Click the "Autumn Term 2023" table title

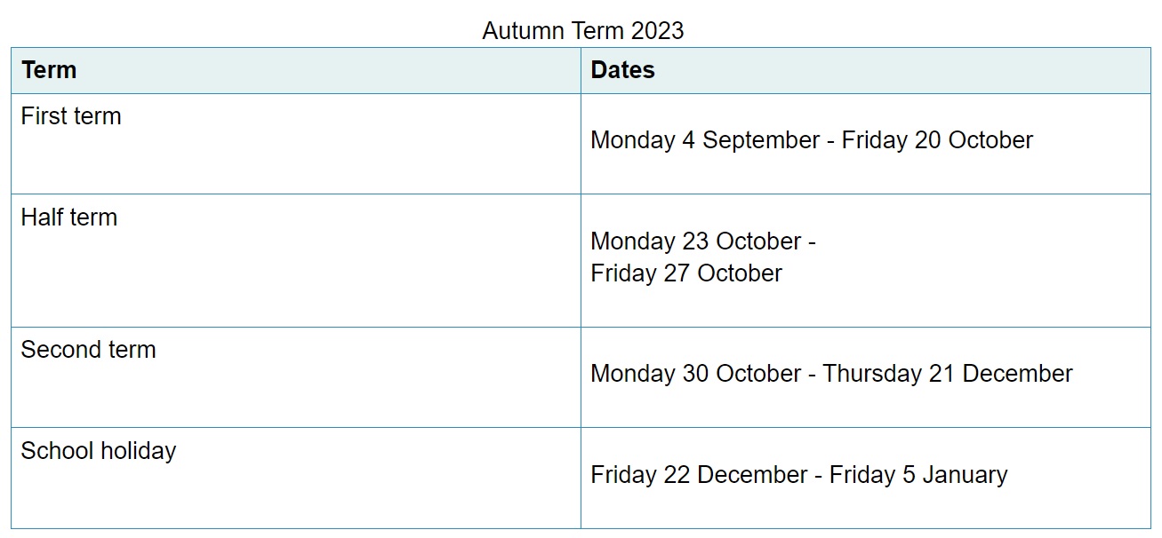582,31
